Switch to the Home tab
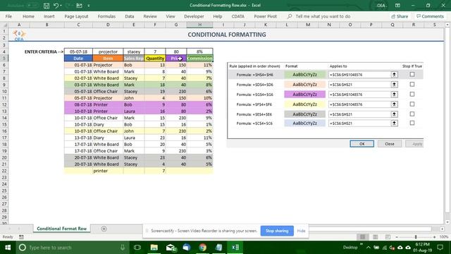 [28, 16]
